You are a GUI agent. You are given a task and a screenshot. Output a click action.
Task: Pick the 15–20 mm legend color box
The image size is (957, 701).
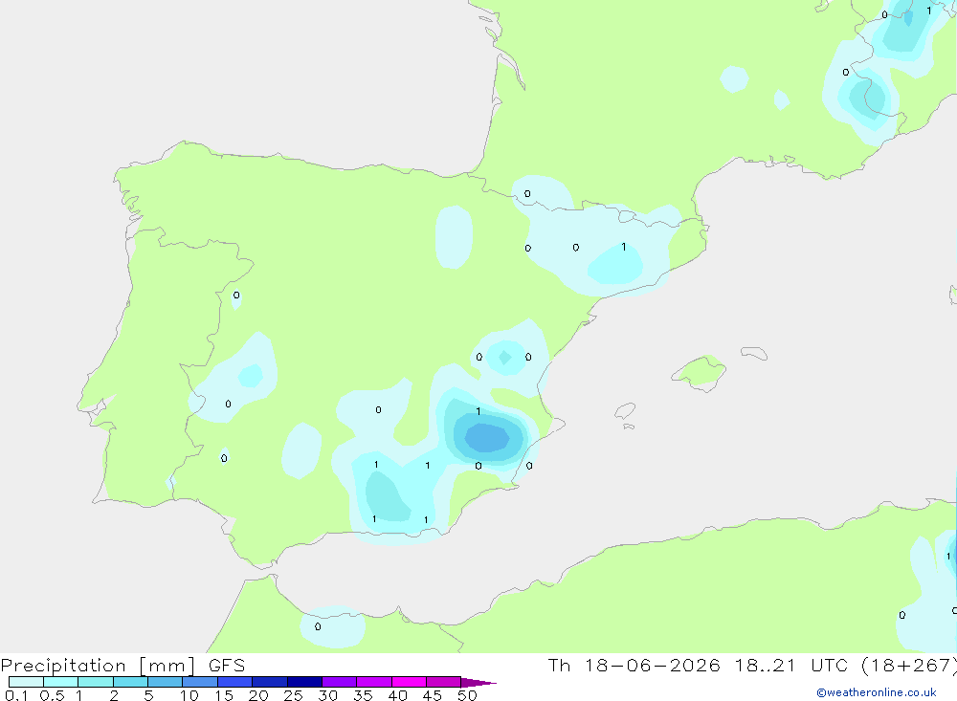(x=234, y=682)
